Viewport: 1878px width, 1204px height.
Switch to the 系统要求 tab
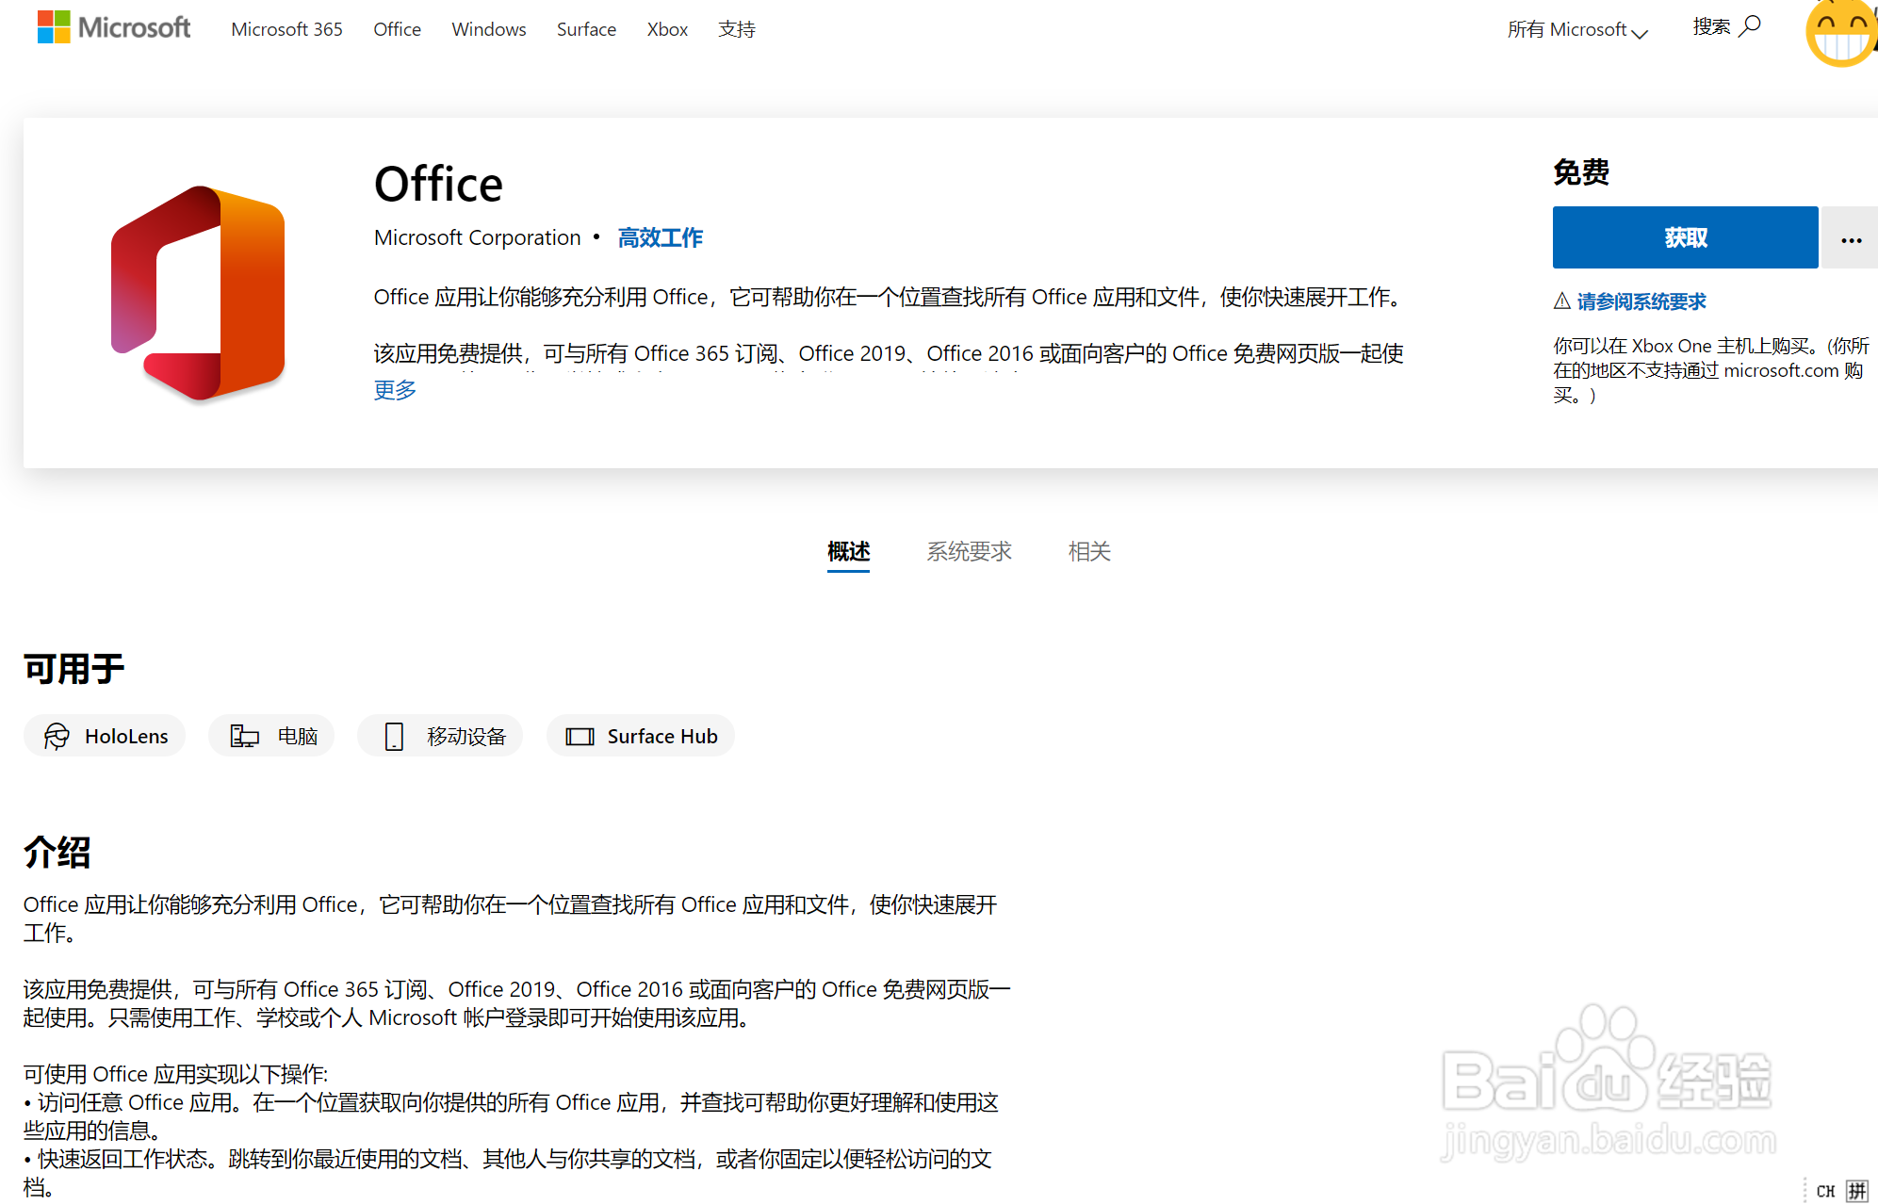(968, 551)
